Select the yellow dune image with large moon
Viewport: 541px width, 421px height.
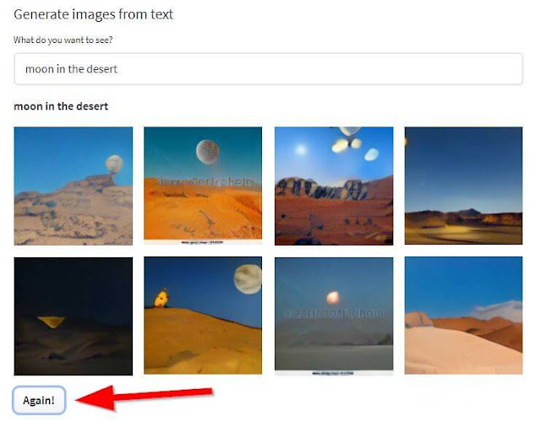(203, 316)
